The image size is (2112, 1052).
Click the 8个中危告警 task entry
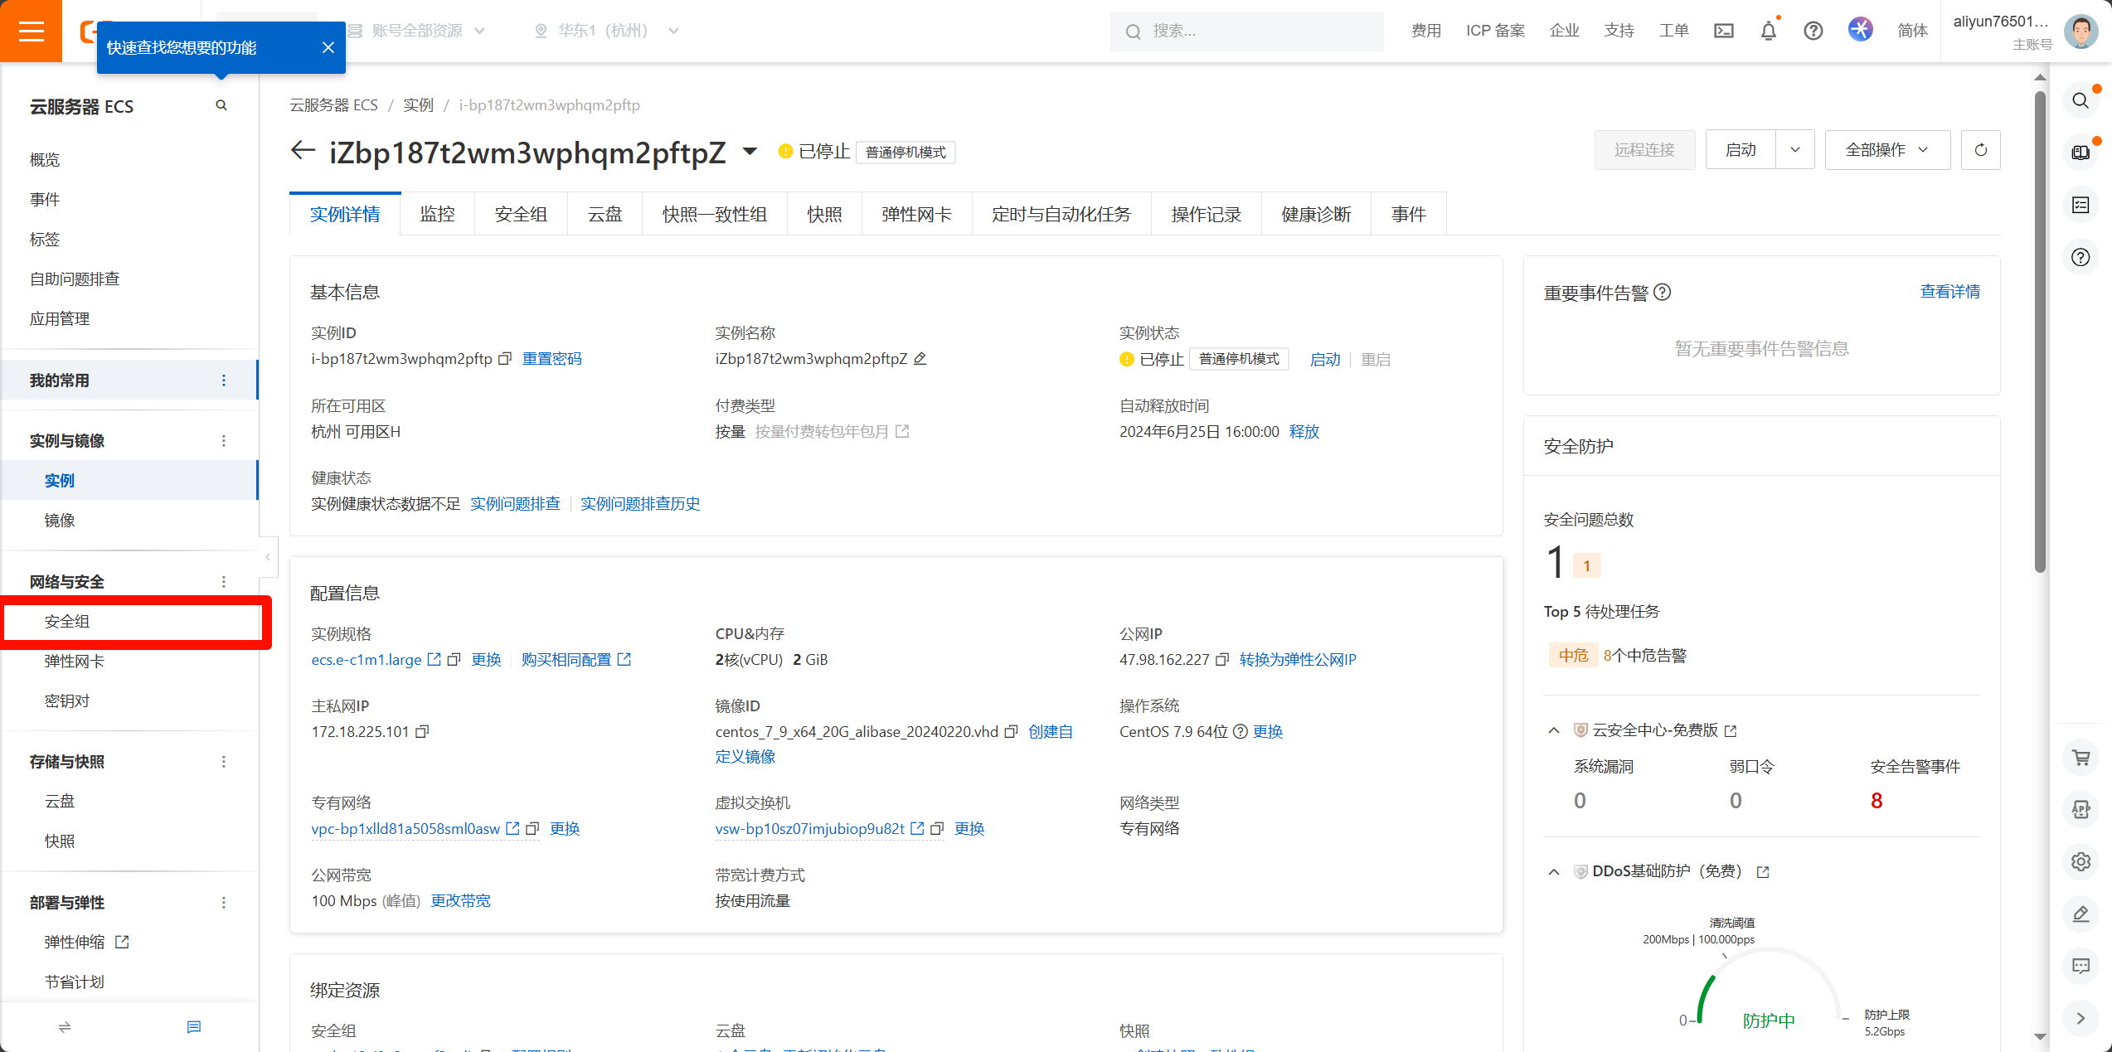1644,656
